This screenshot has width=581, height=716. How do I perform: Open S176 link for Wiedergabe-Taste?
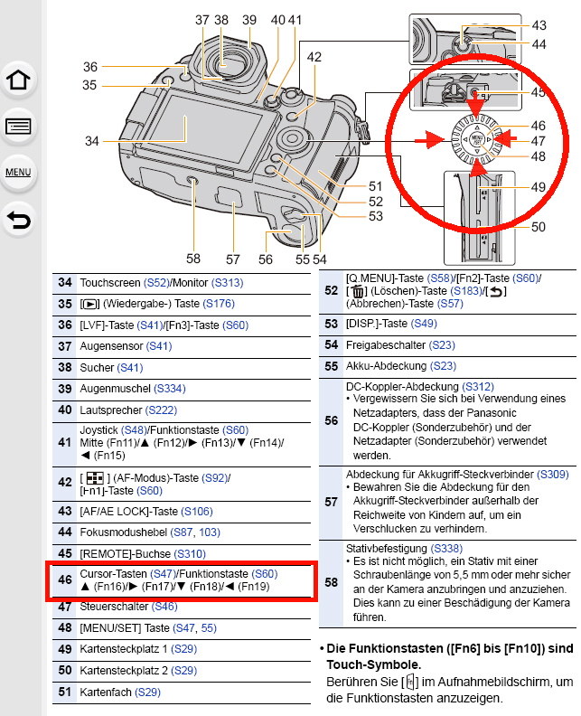216,304
